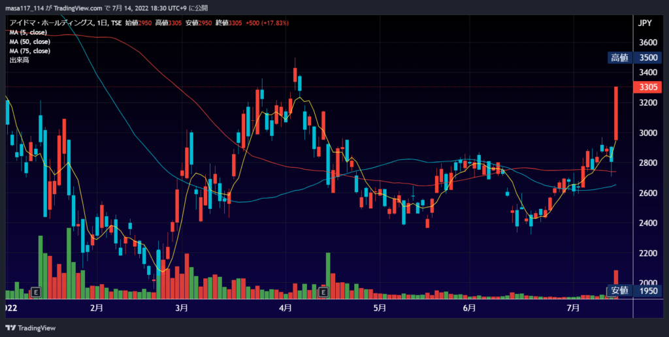The image size is (669, 337).
Task: Click the 3400 price axis label
Action: [648, 72]
